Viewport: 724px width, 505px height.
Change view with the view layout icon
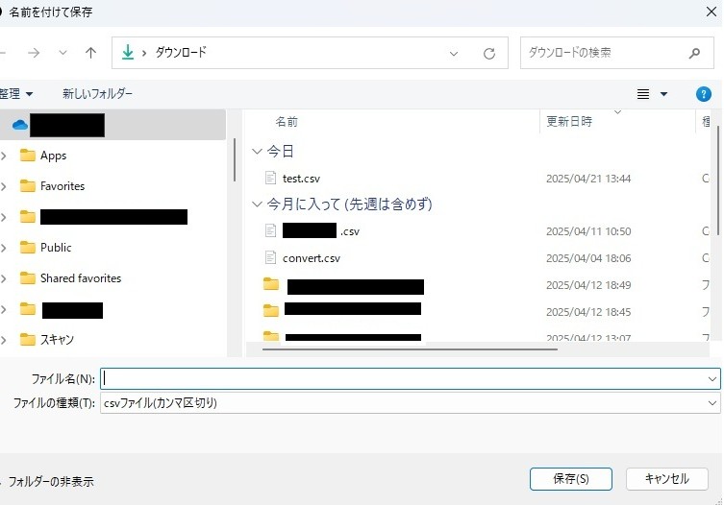pyautogui.click(x=643, y=94)
